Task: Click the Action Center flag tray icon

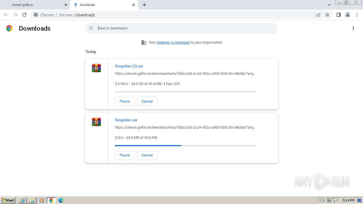Action: click(x=336, y=200)
